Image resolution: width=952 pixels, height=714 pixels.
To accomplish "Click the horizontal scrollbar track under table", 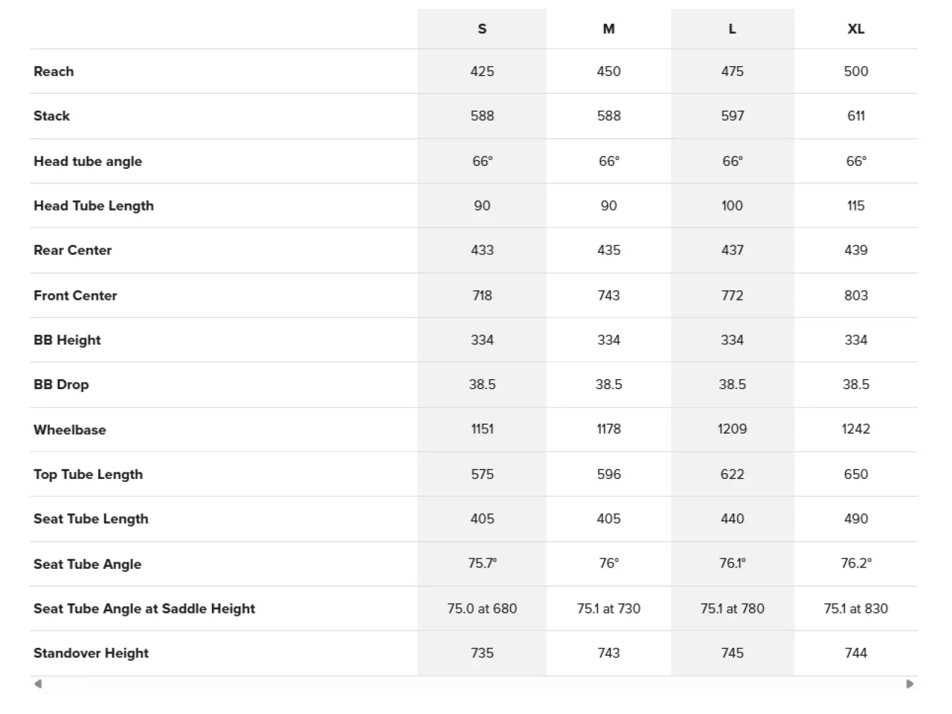I will pyautogui.click(x=474, y=684).
